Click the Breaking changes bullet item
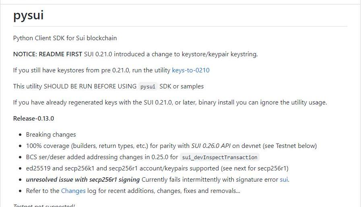361x207 pixels. [x=51, y=135]
